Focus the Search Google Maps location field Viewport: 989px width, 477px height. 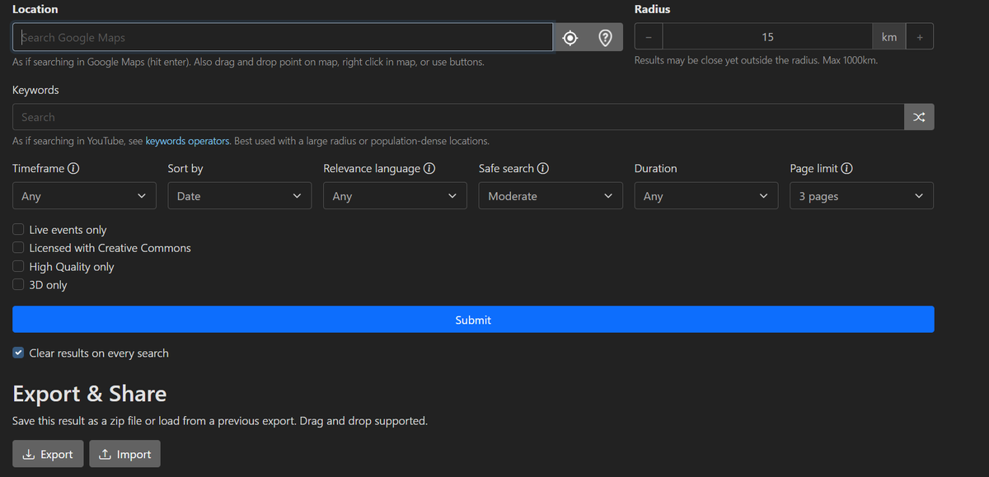click(283, 37)
